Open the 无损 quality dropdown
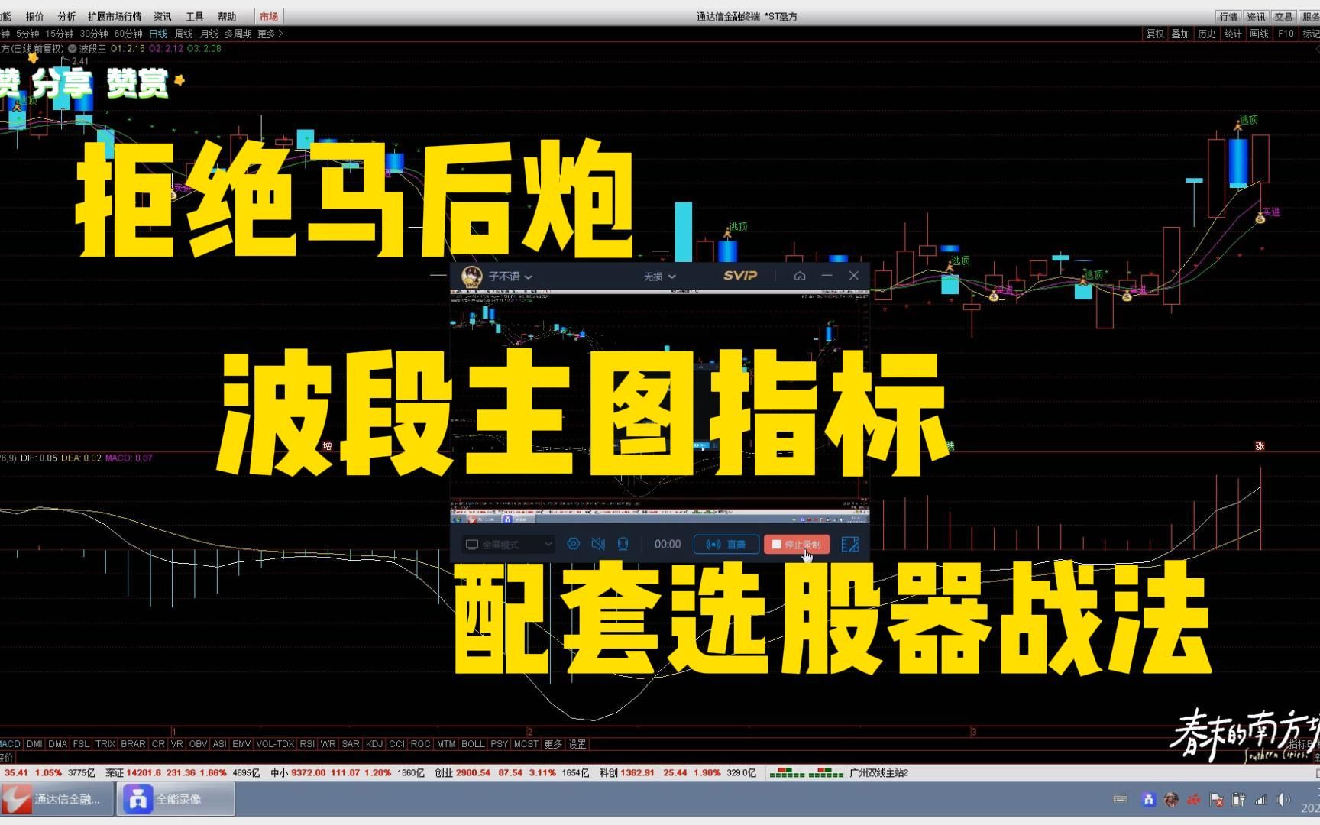Viewport: 1320px width, 825px height. coord(658,276)
